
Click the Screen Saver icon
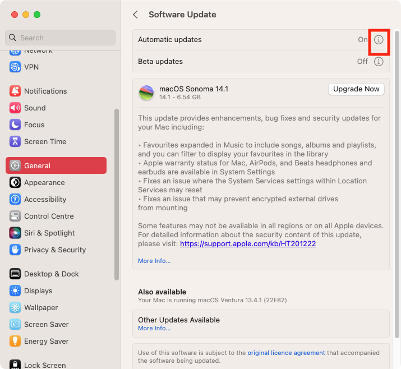tap(15, 324)
